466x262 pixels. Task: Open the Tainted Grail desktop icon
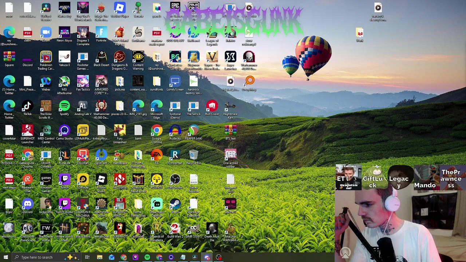[x=101, y=231]
